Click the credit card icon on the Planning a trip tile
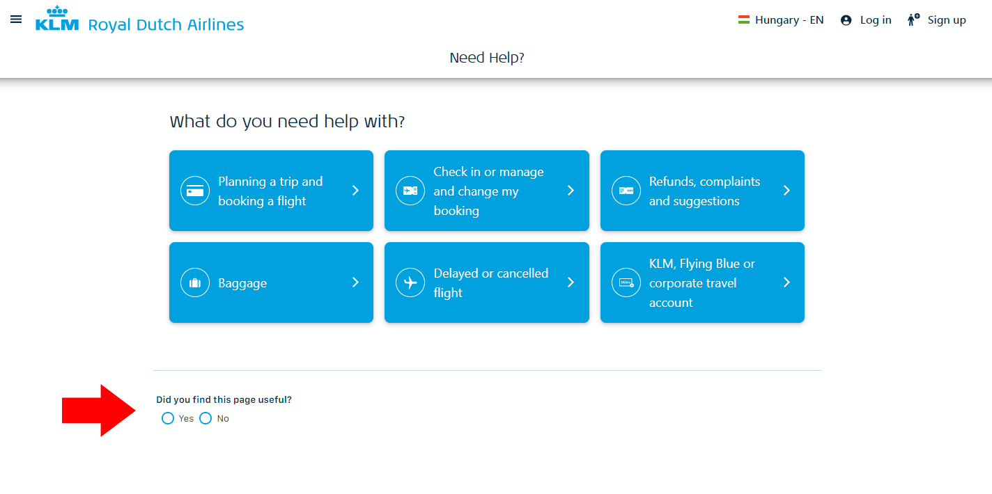 [195, 191]
